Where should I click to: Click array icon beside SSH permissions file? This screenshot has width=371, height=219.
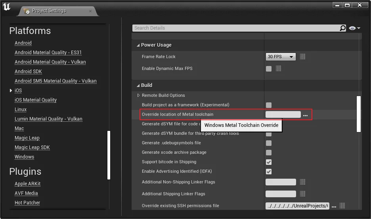tap(342, 206)
